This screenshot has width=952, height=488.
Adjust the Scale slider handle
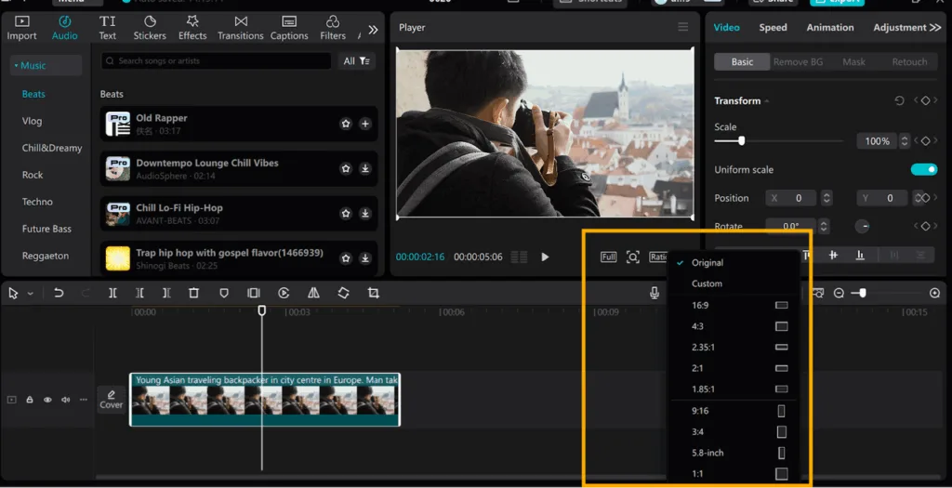point(741,140)
